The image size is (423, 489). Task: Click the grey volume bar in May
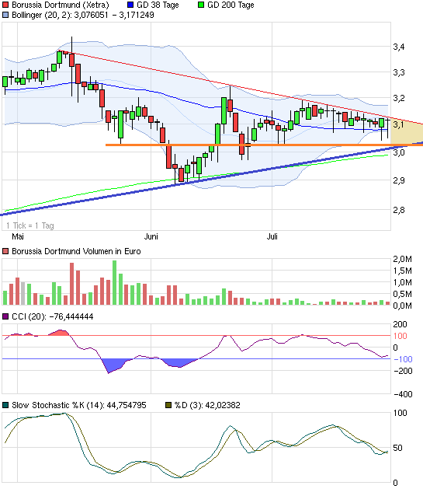(x=23, y=293)
